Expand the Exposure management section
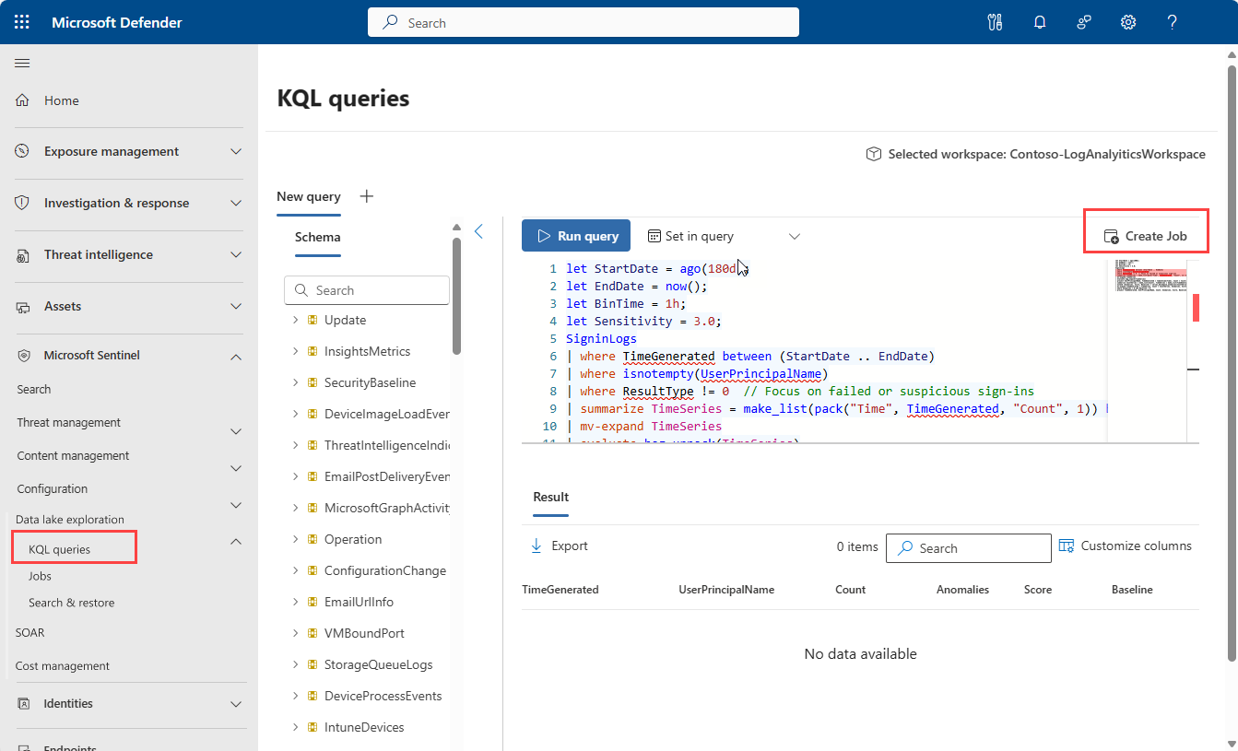 coord(236,151)
